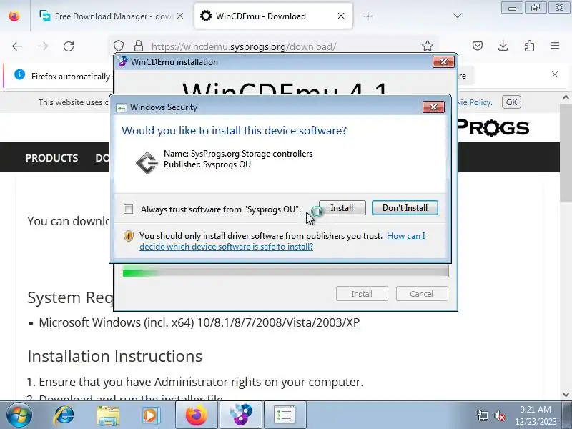Click the greyed Install button in the WinCDEmu installer

point(362,294)
